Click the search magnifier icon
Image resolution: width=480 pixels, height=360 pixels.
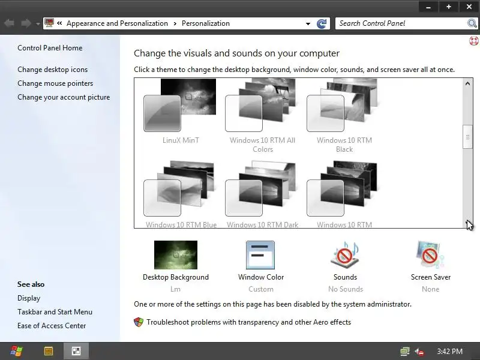[472, 23]
